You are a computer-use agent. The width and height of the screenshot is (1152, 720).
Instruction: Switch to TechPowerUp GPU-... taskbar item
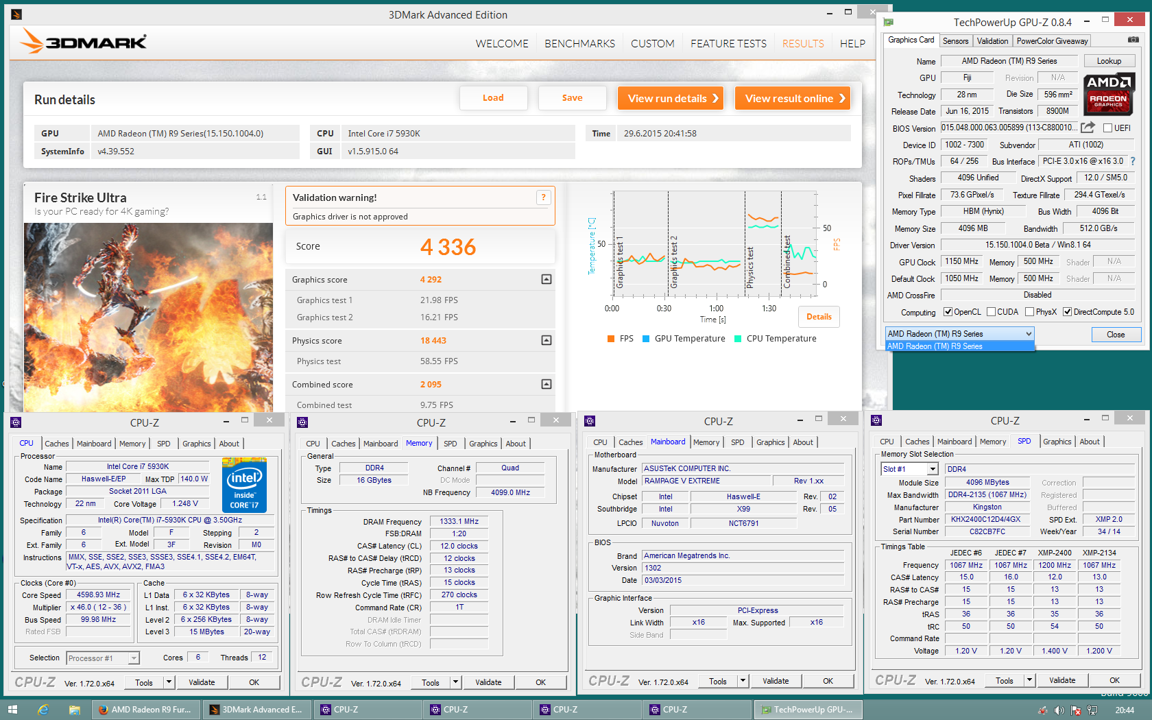point(808,710)
